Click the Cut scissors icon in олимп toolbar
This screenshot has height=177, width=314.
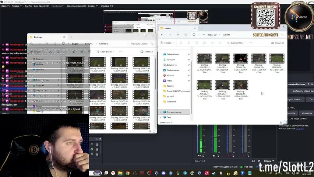(x=181, y=43)
